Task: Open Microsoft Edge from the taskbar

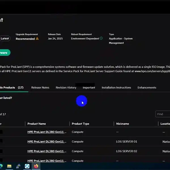Action: pyautogui.click(x=1, y=166)
